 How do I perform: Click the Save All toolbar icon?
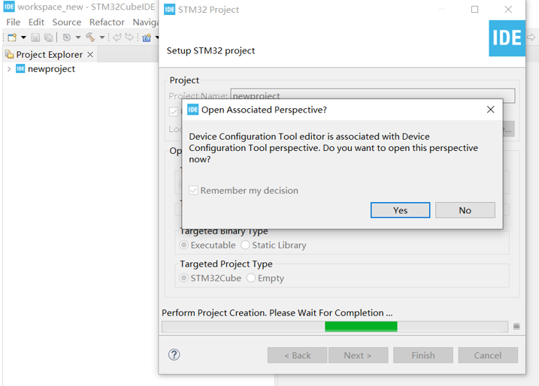click(x=49, y=37)
